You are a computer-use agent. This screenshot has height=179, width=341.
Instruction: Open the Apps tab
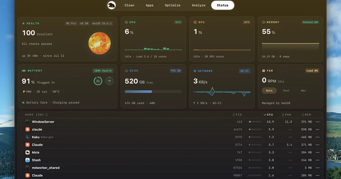tap(149, 5)
